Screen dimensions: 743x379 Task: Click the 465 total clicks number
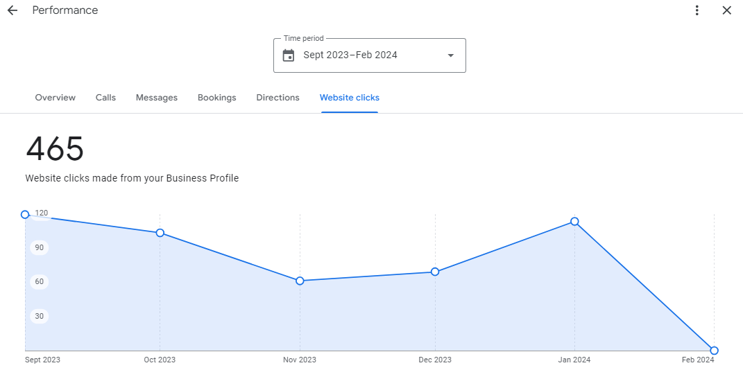click(x=55, y=148)
